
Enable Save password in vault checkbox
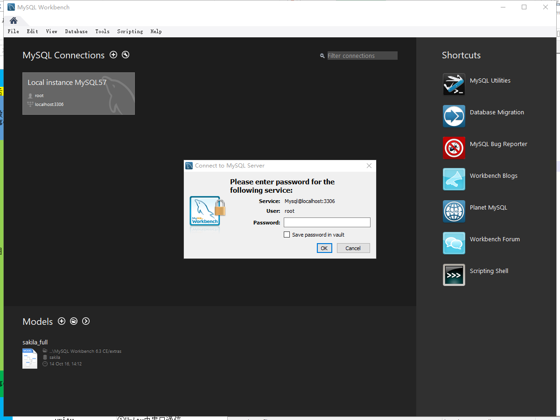tap(287, 235)
